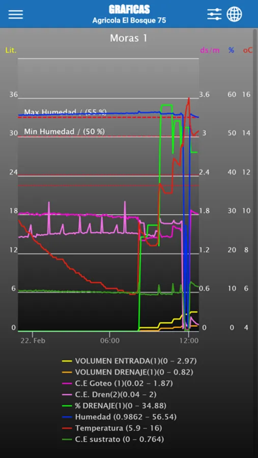Tap the globe language icon
Screen dimensions: 258x458
click(234, 14)
